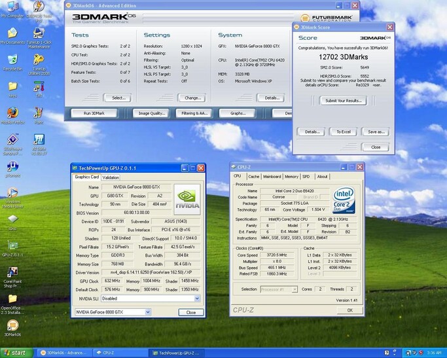Click the Select... button under Tests
The width and height of the screenshot is (447, 358).
point(117,98)
